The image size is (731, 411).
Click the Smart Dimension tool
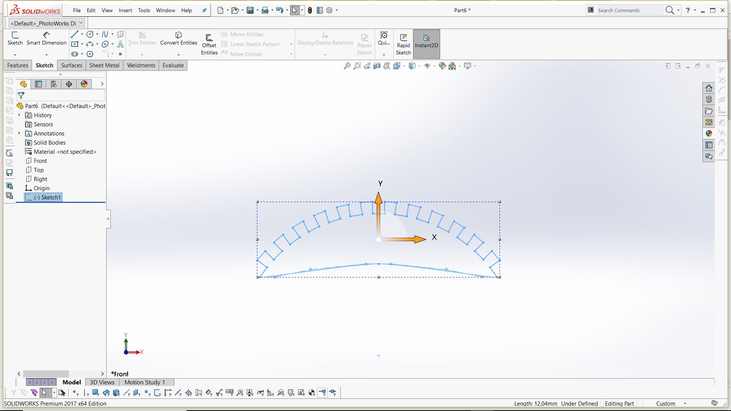[x=46, y=39]
